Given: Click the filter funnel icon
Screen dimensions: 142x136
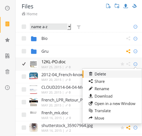Looking at the screenshot, I should tap(79, 27).
